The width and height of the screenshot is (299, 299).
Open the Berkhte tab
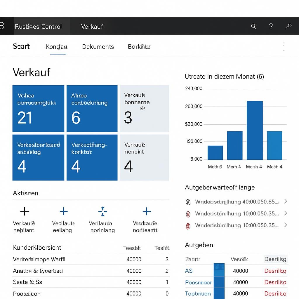(x=139, y=47)
